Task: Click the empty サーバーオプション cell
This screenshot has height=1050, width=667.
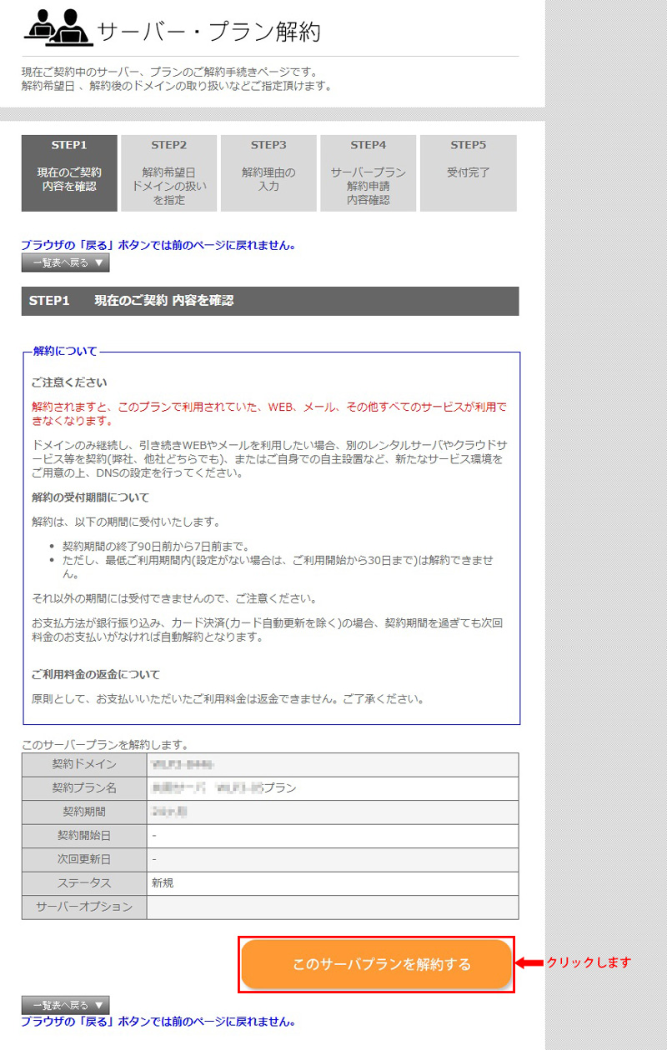Action: tap(332, 907)
